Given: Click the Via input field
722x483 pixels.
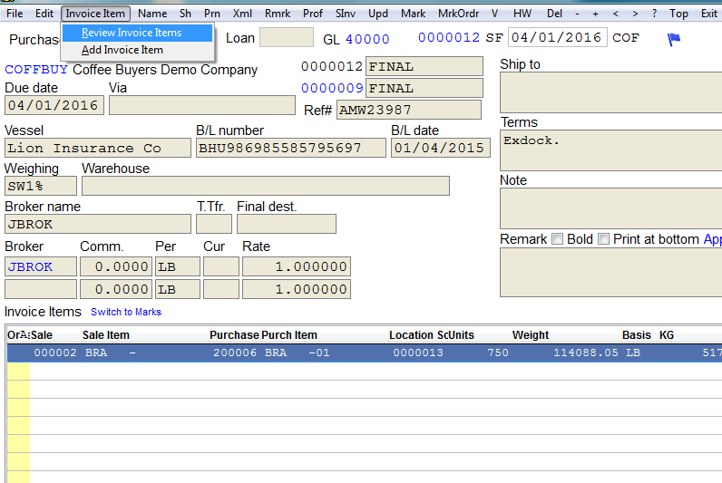Looking at the screenshot, I should pos(202,105).
